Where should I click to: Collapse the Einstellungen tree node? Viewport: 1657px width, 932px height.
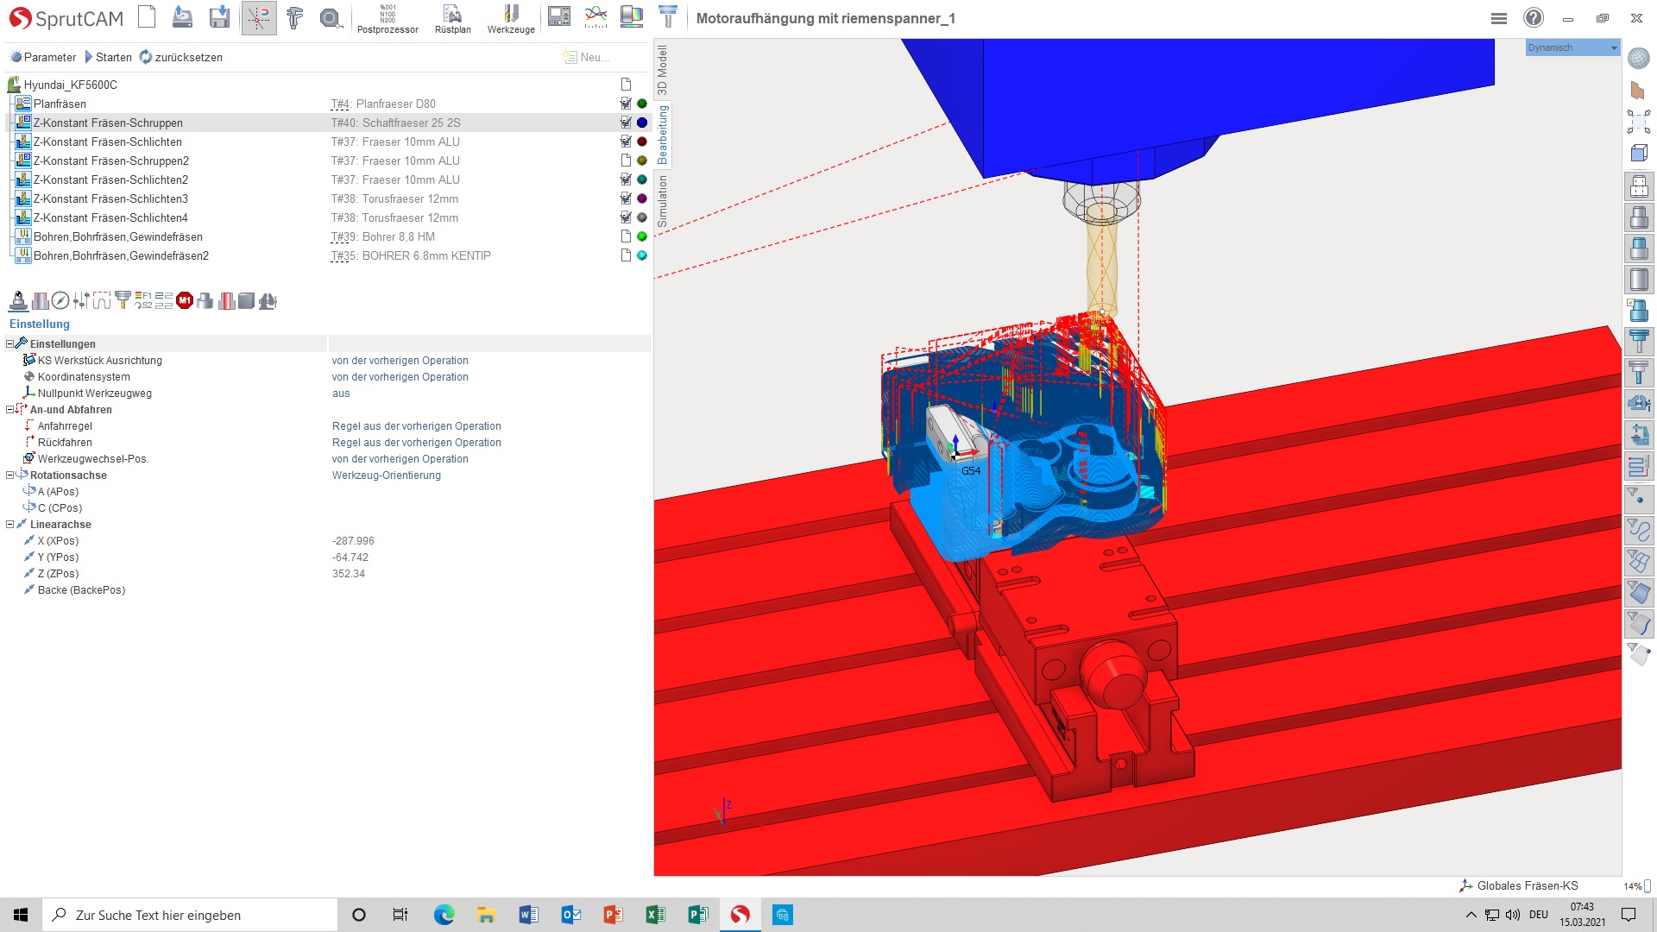pyautogui.click(x=9, y=343)
